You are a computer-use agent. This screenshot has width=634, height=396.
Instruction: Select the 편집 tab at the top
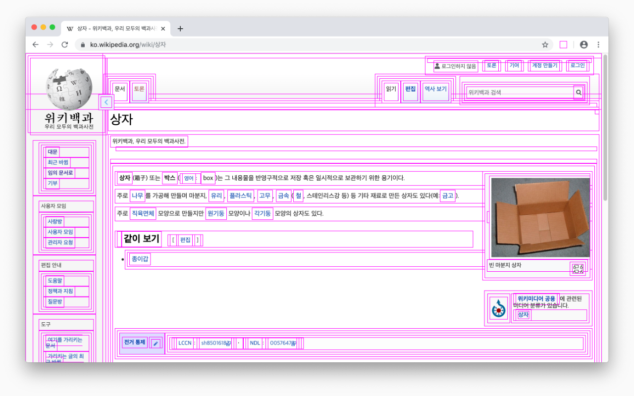pyautogui.click(x=410, y=89)
